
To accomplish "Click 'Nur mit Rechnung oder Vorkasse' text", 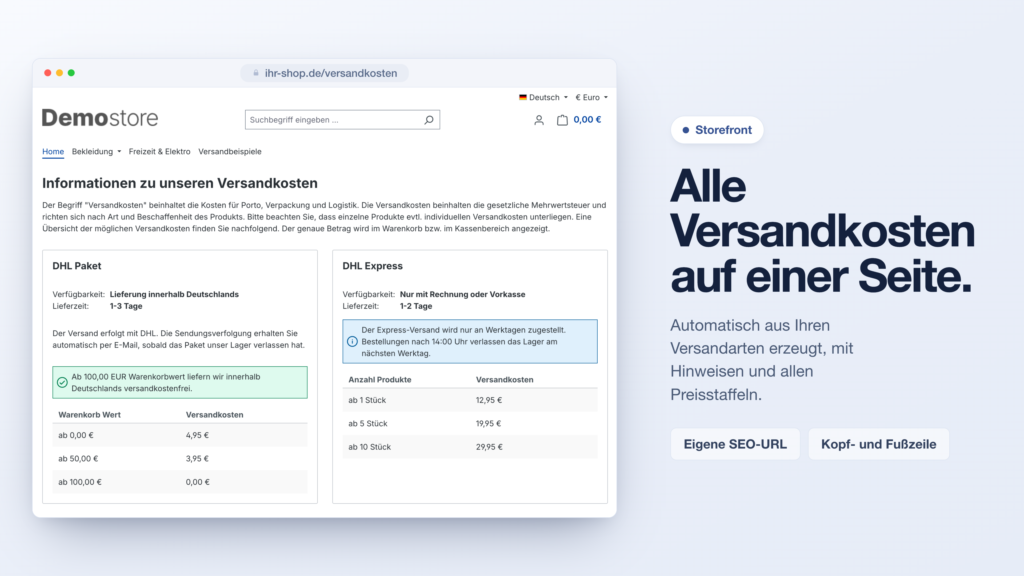I will coord(462,294).
